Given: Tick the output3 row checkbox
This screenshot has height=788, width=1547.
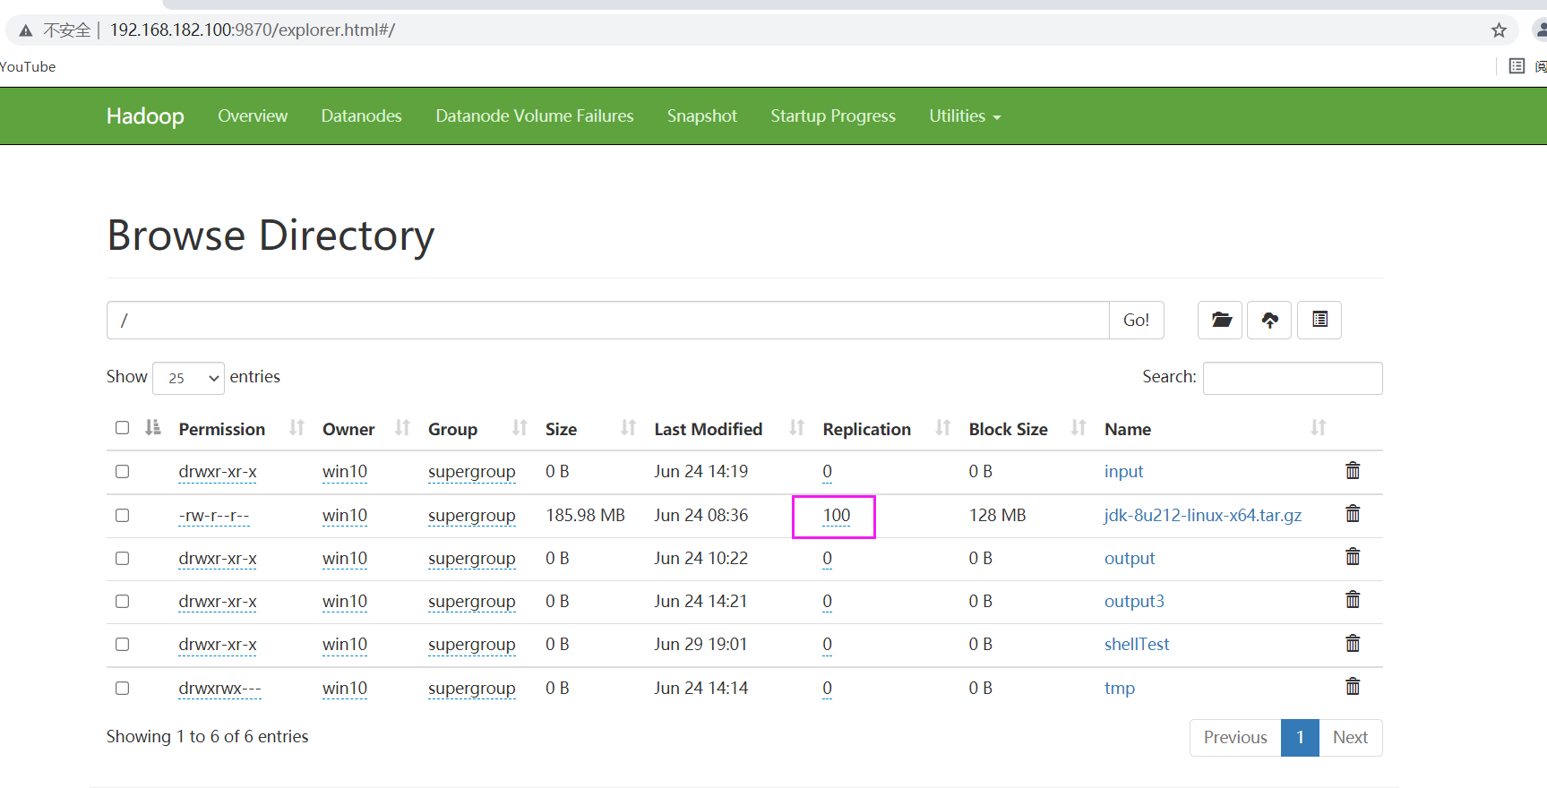Looking at the screenshot, I should coord(123,601).
